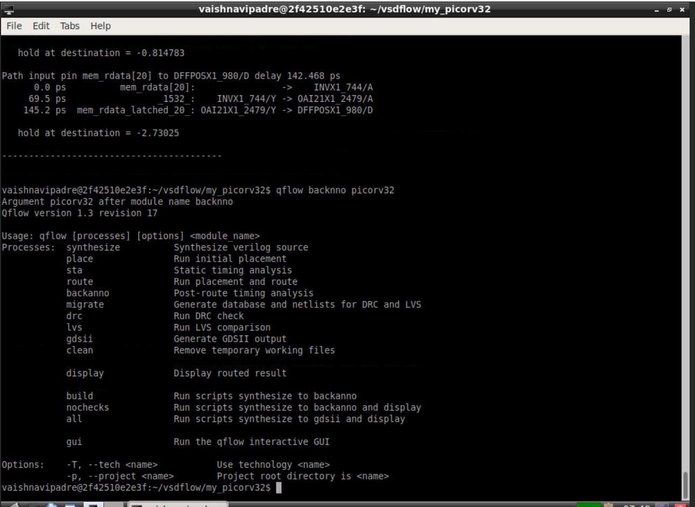695x507 pixels.
Task: Open the File menu
Action: click(13, 25)
